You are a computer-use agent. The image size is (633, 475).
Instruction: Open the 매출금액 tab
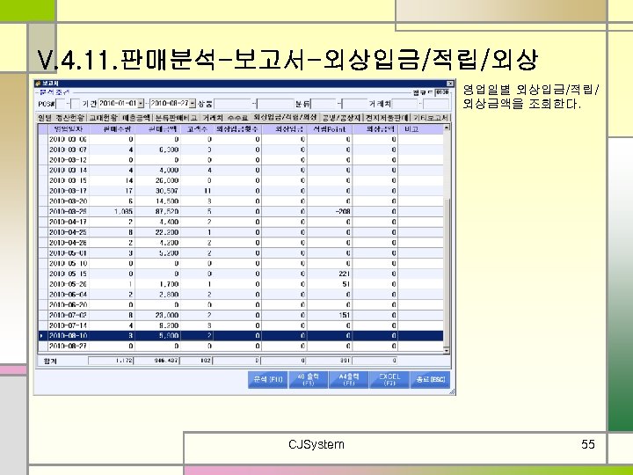pyautogui.click(x=136, y=118)
